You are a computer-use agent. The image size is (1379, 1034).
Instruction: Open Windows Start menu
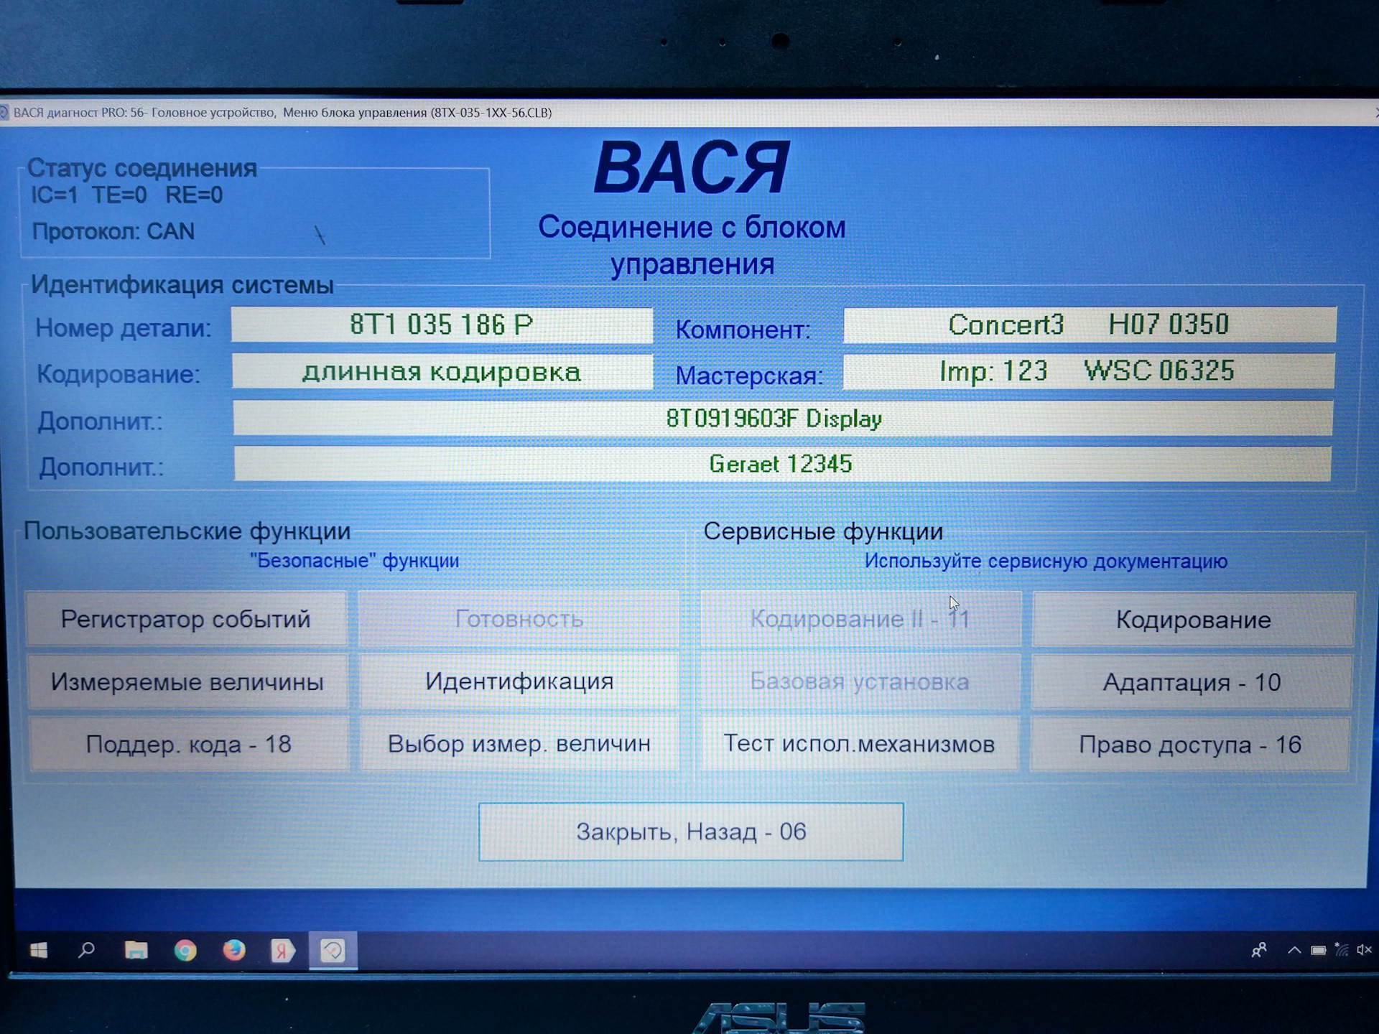coord(39,951)
